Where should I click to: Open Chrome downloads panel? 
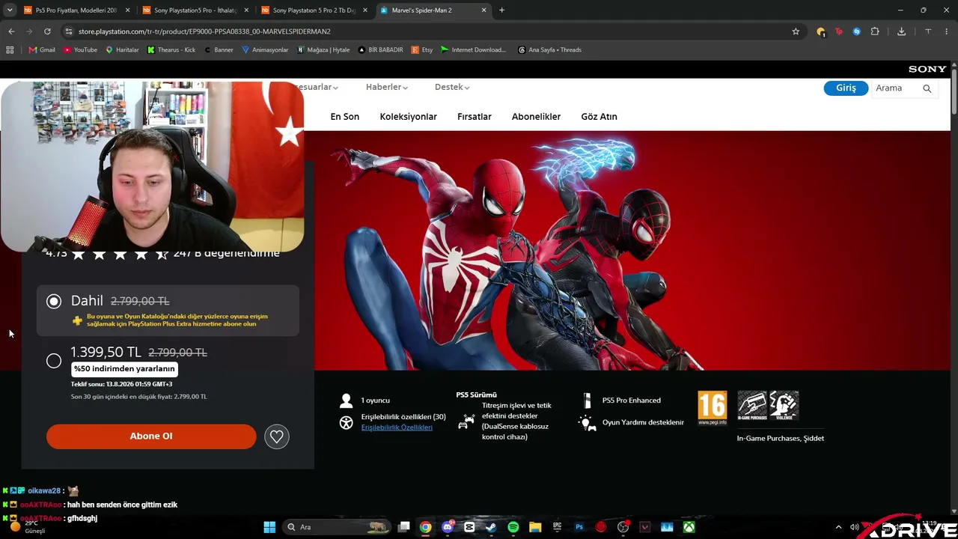coord(901,31)
